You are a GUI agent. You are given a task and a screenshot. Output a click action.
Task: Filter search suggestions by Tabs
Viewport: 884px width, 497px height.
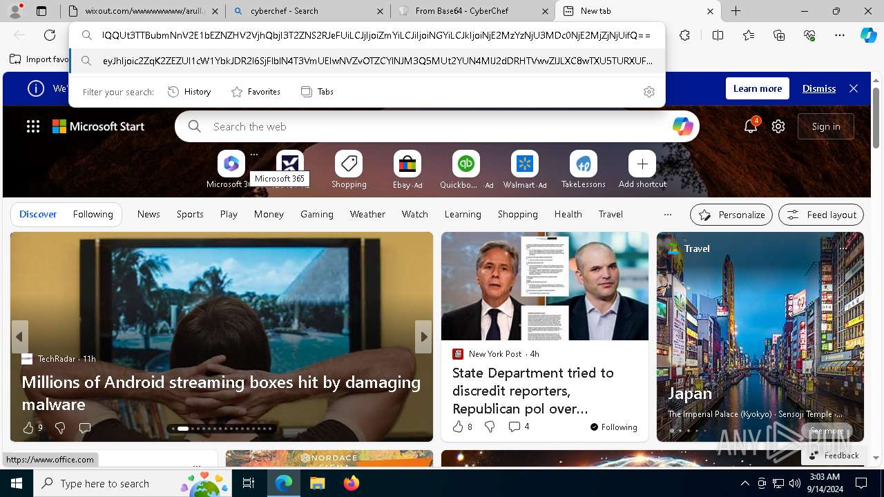click(x=317, y=92)
